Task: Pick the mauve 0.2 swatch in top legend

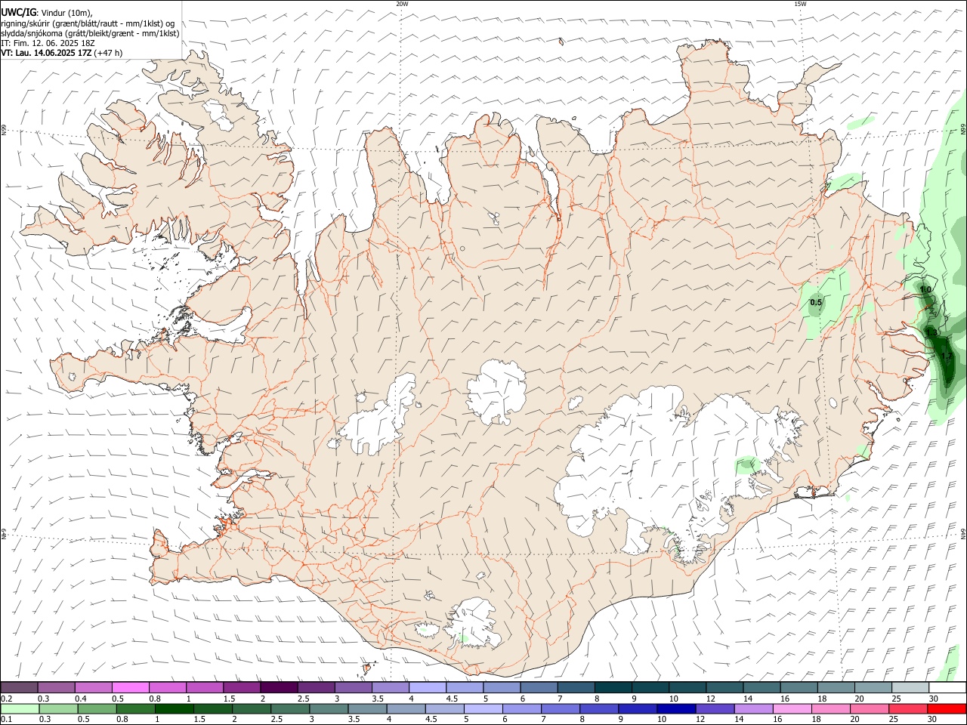Action: [19, 688]
